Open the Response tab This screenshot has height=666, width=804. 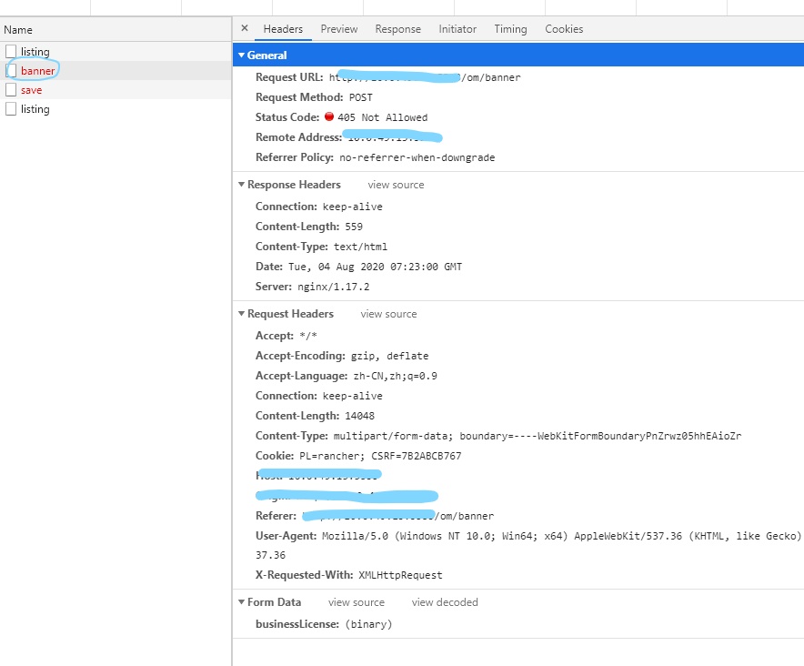397,28
